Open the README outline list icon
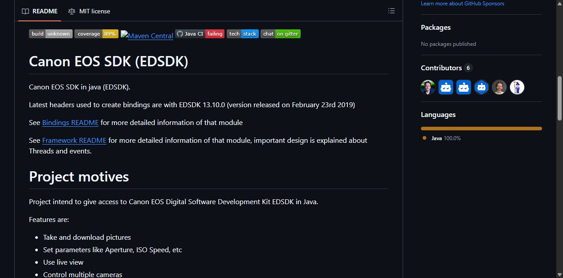563x278 pixels. (392, 11)
